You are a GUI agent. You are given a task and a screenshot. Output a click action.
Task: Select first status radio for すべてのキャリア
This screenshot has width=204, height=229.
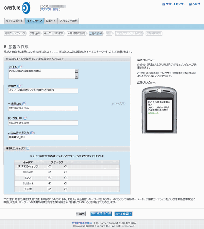50,166
